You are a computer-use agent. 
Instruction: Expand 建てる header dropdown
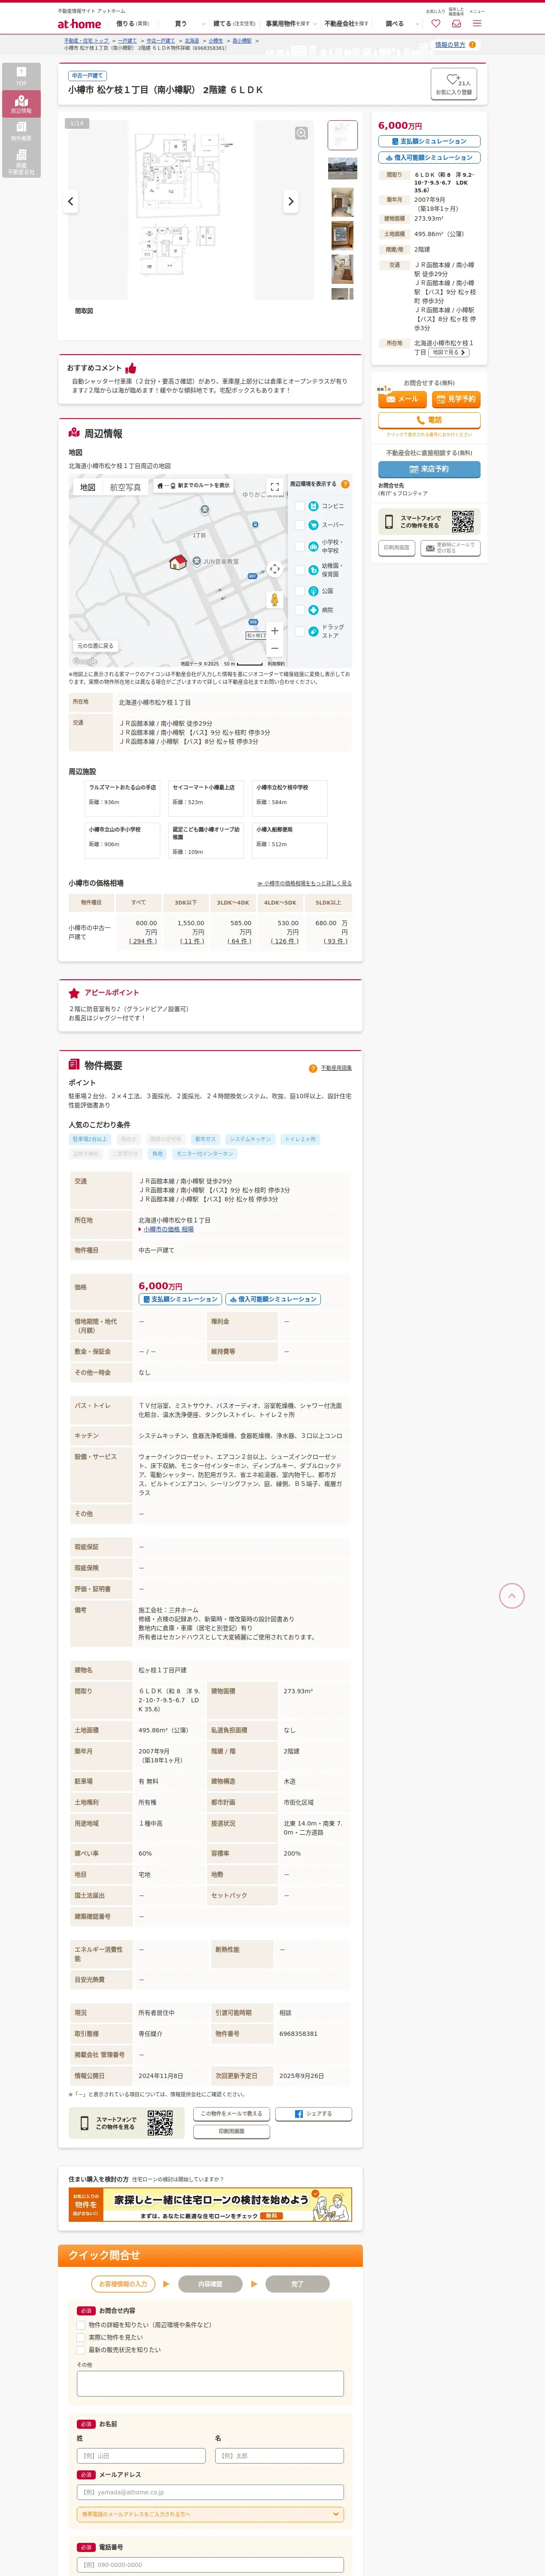[x=234, y=23]
